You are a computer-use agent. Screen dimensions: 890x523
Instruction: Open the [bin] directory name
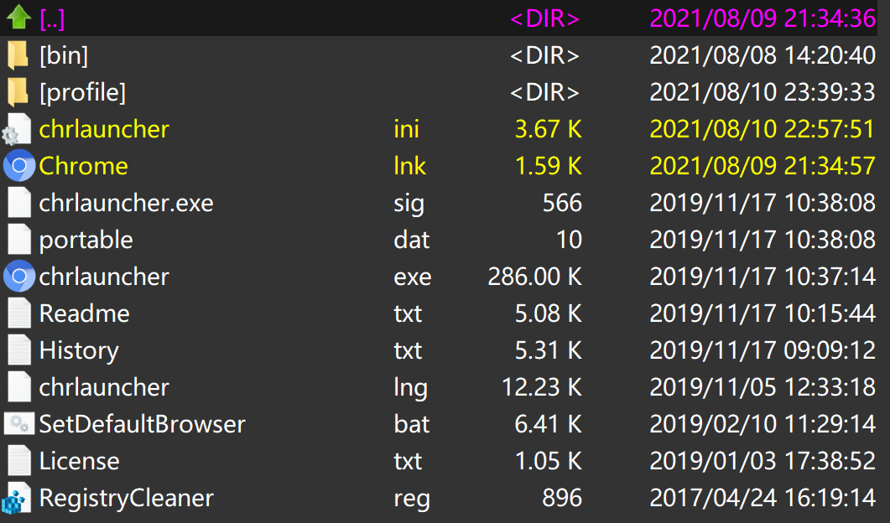pyautogui.click(x=64, y=55)
